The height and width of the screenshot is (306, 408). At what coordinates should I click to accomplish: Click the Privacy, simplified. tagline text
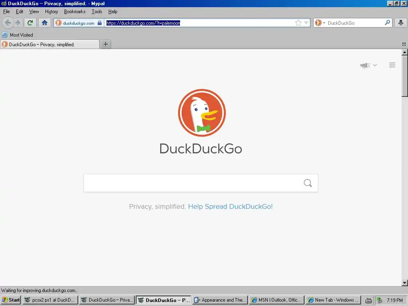pos(157,206)
